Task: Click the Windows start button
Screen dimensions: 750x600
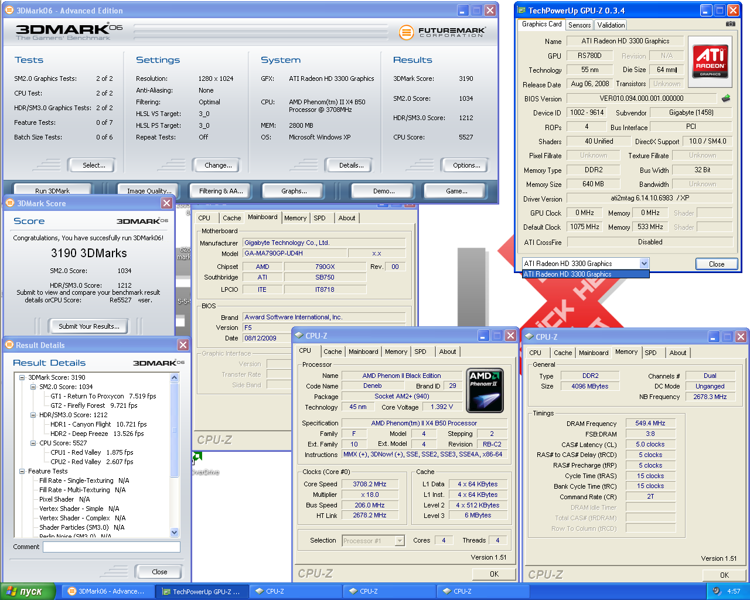Action: pos(28,591)
